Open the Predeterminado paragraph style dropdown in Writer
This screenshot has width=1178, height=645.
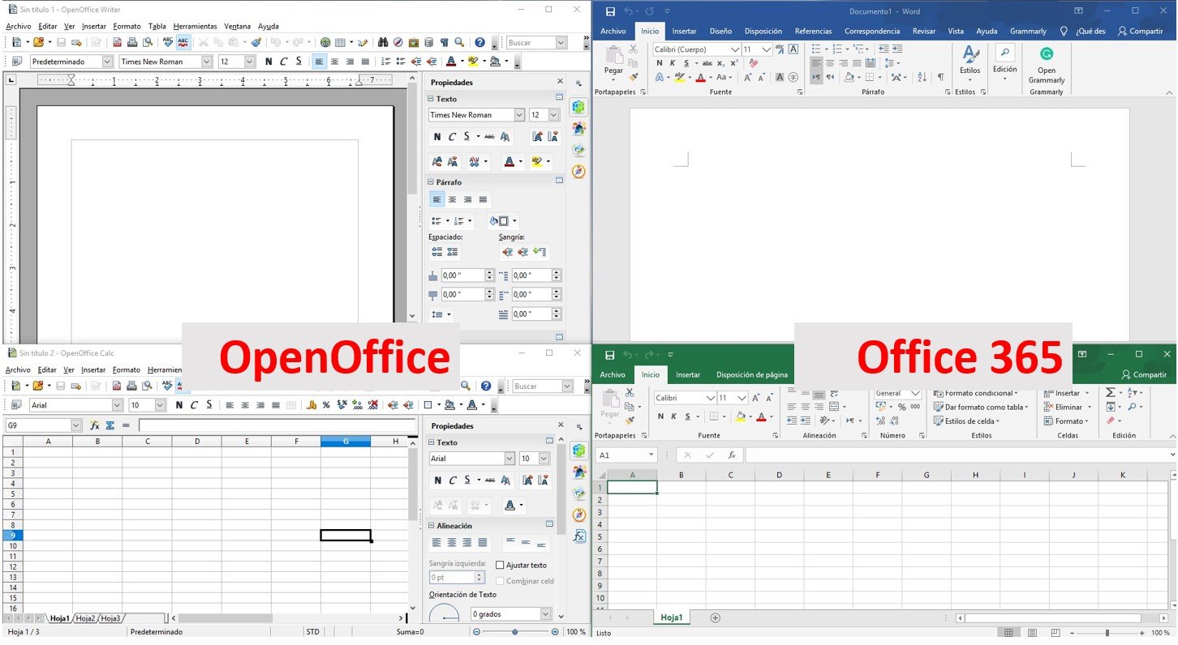(107, 62)
